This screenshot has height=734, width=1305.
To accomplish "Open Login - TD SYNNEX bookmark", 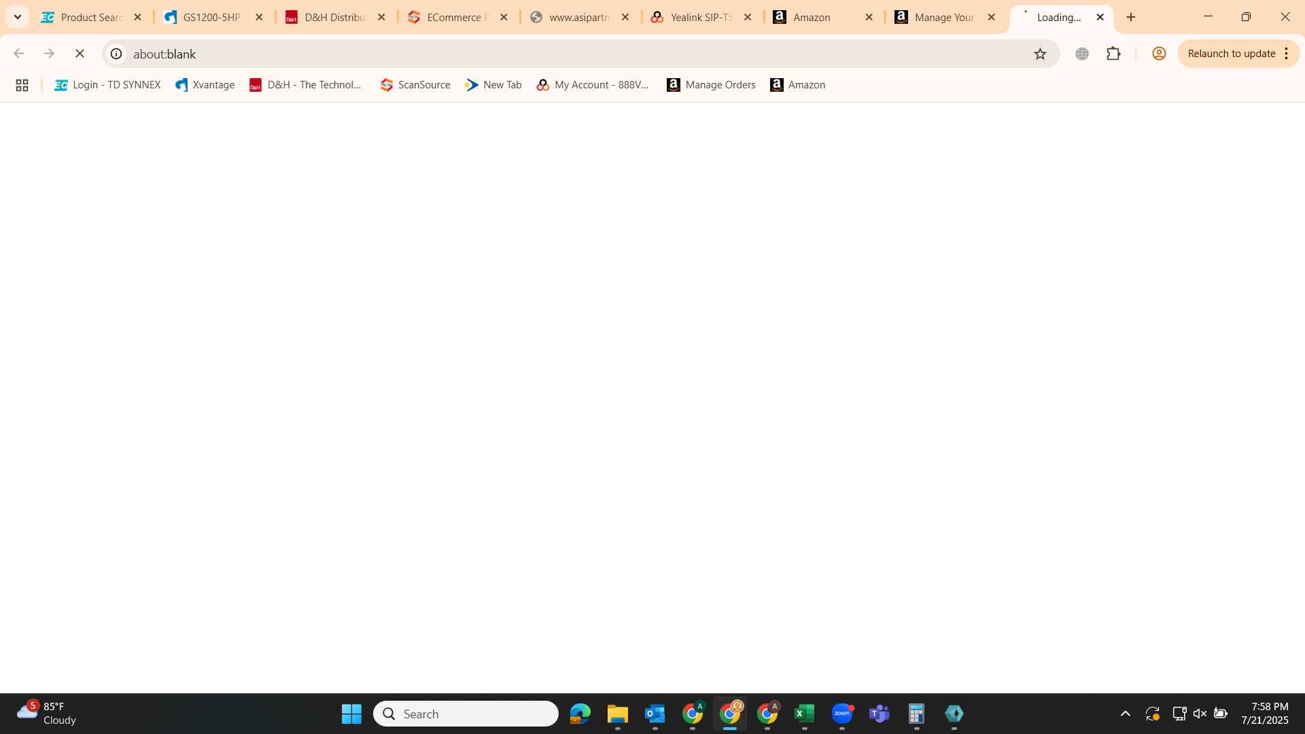I will 107,85.
